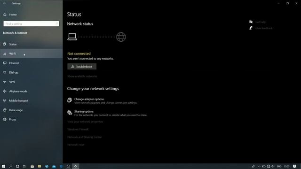Click 'View your network properties' link
This screenshot has width=301, height=169.
click(x=85, y=122)
